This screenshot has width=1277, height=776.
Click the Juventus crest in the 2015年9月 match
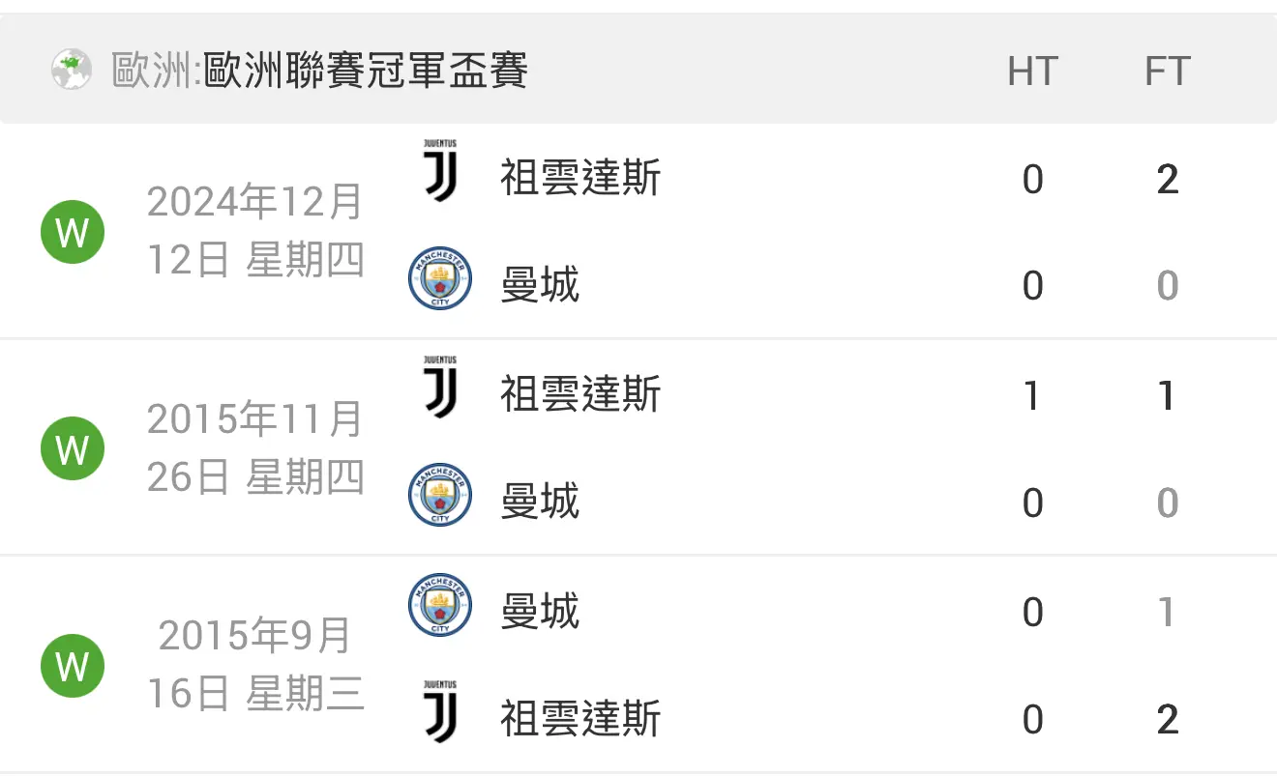point(440,712)
